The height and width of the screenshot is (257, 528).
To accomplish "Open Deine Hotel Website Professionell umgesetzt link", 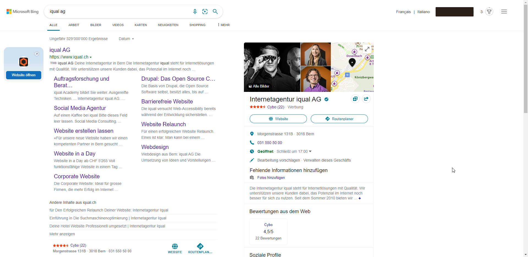I will pyautogui.click(x=107, y=226).
